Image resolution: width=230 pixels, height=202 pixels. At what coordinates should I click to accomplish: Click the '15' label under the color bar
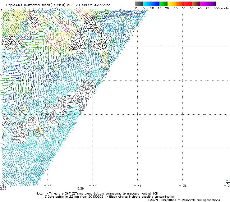159,8
